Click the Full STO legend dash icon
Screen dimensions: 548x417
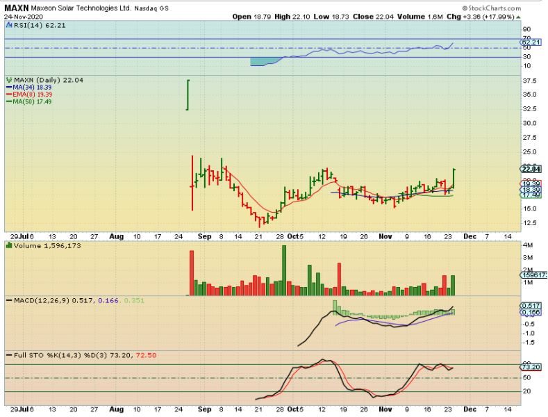coord(8,355)
